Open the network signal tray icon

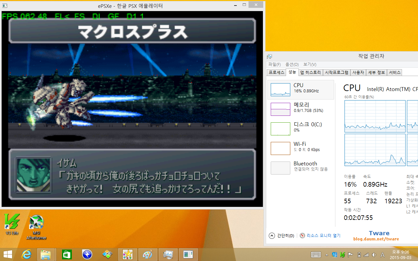pos(366,255)
